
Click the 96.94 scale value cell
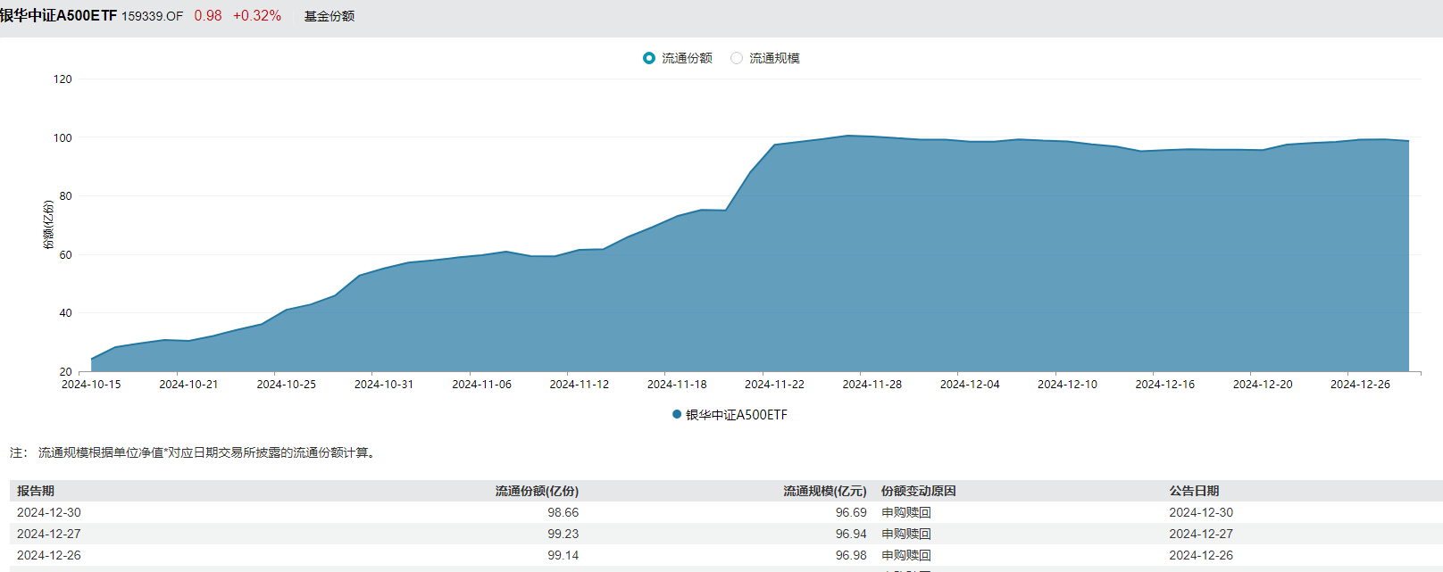coord(850,534)
